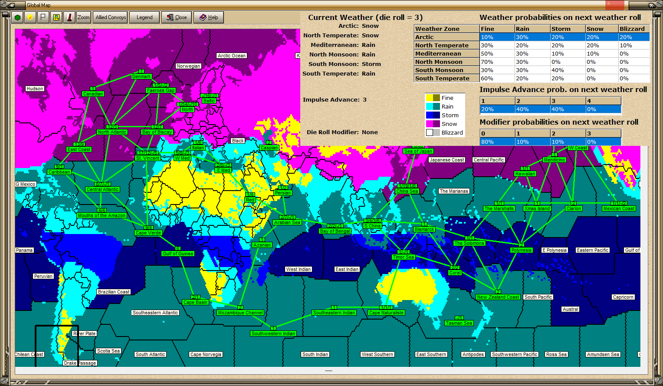Open the Legend button
The width and height of the screenshot is (663, 386).
tap(144, 17)
